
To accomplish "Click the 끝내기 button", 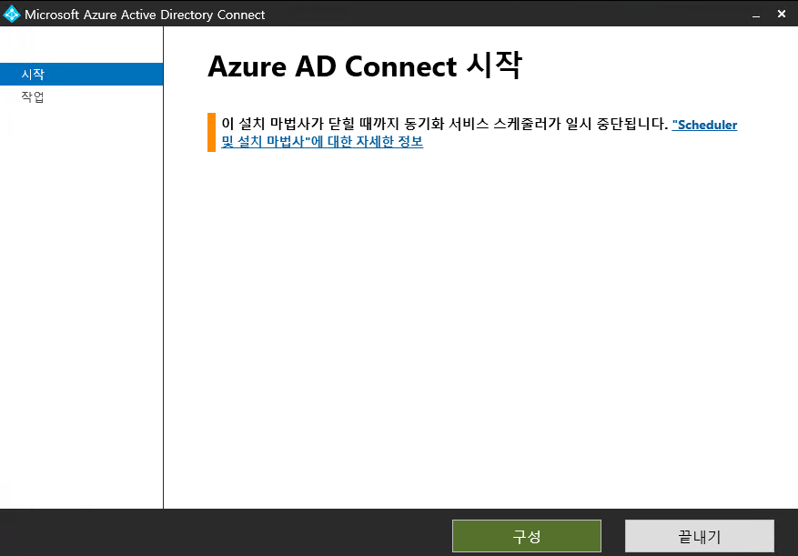I will 700,536.
